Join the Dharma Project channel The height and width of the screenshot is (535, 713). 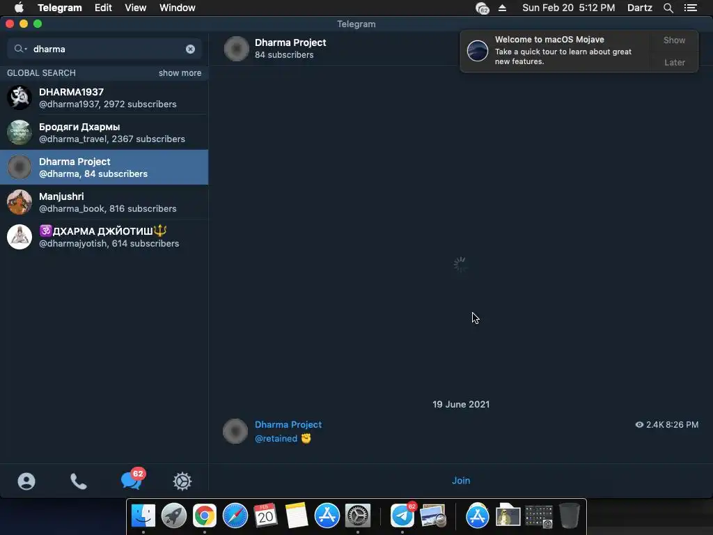pyautogui.click(x=461, y=481)
